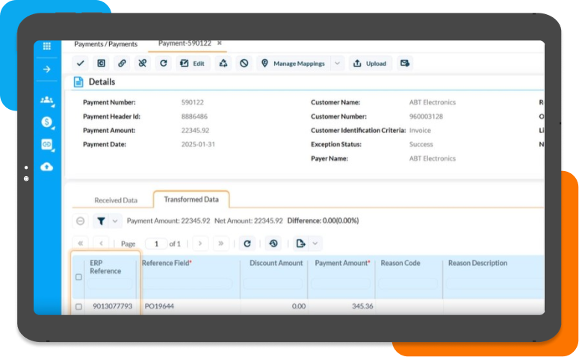Click the export file icon
The height and width of the screenshot is (357, 579).
pos(300,243)
